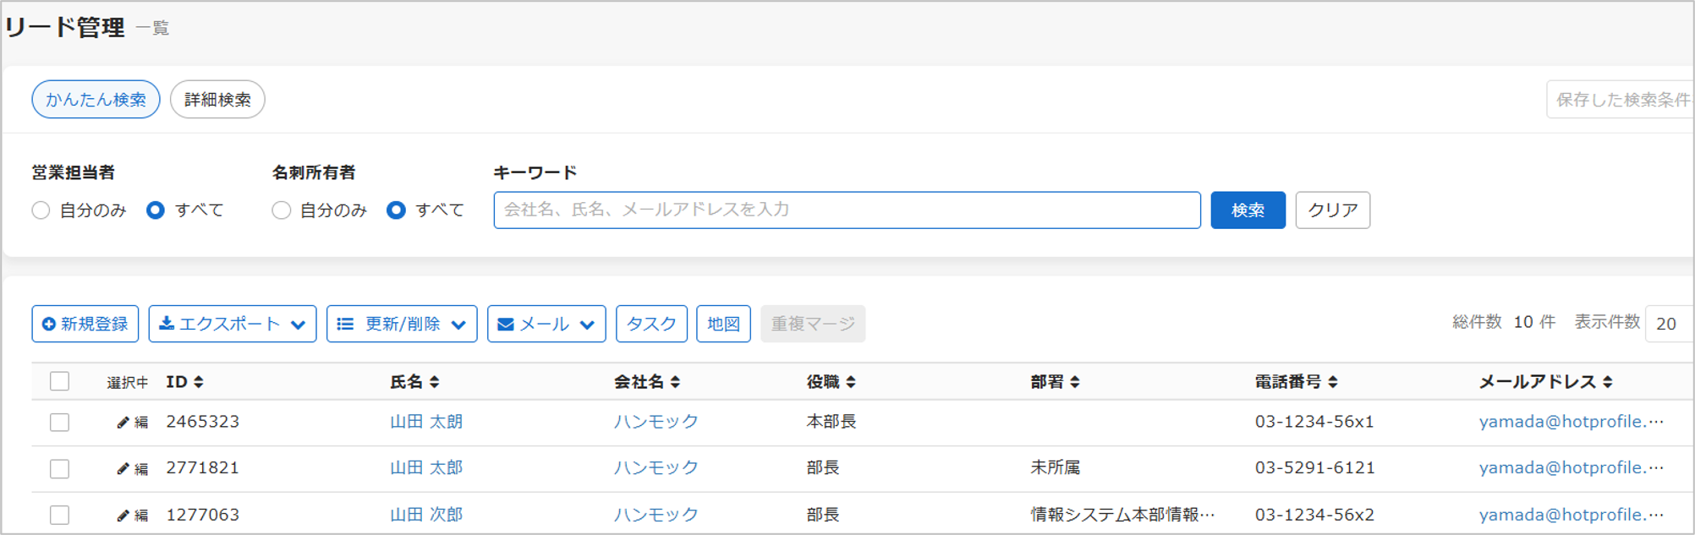
Task: Click the pencil edit icon for ID 2465323
Action: point(123,423)
